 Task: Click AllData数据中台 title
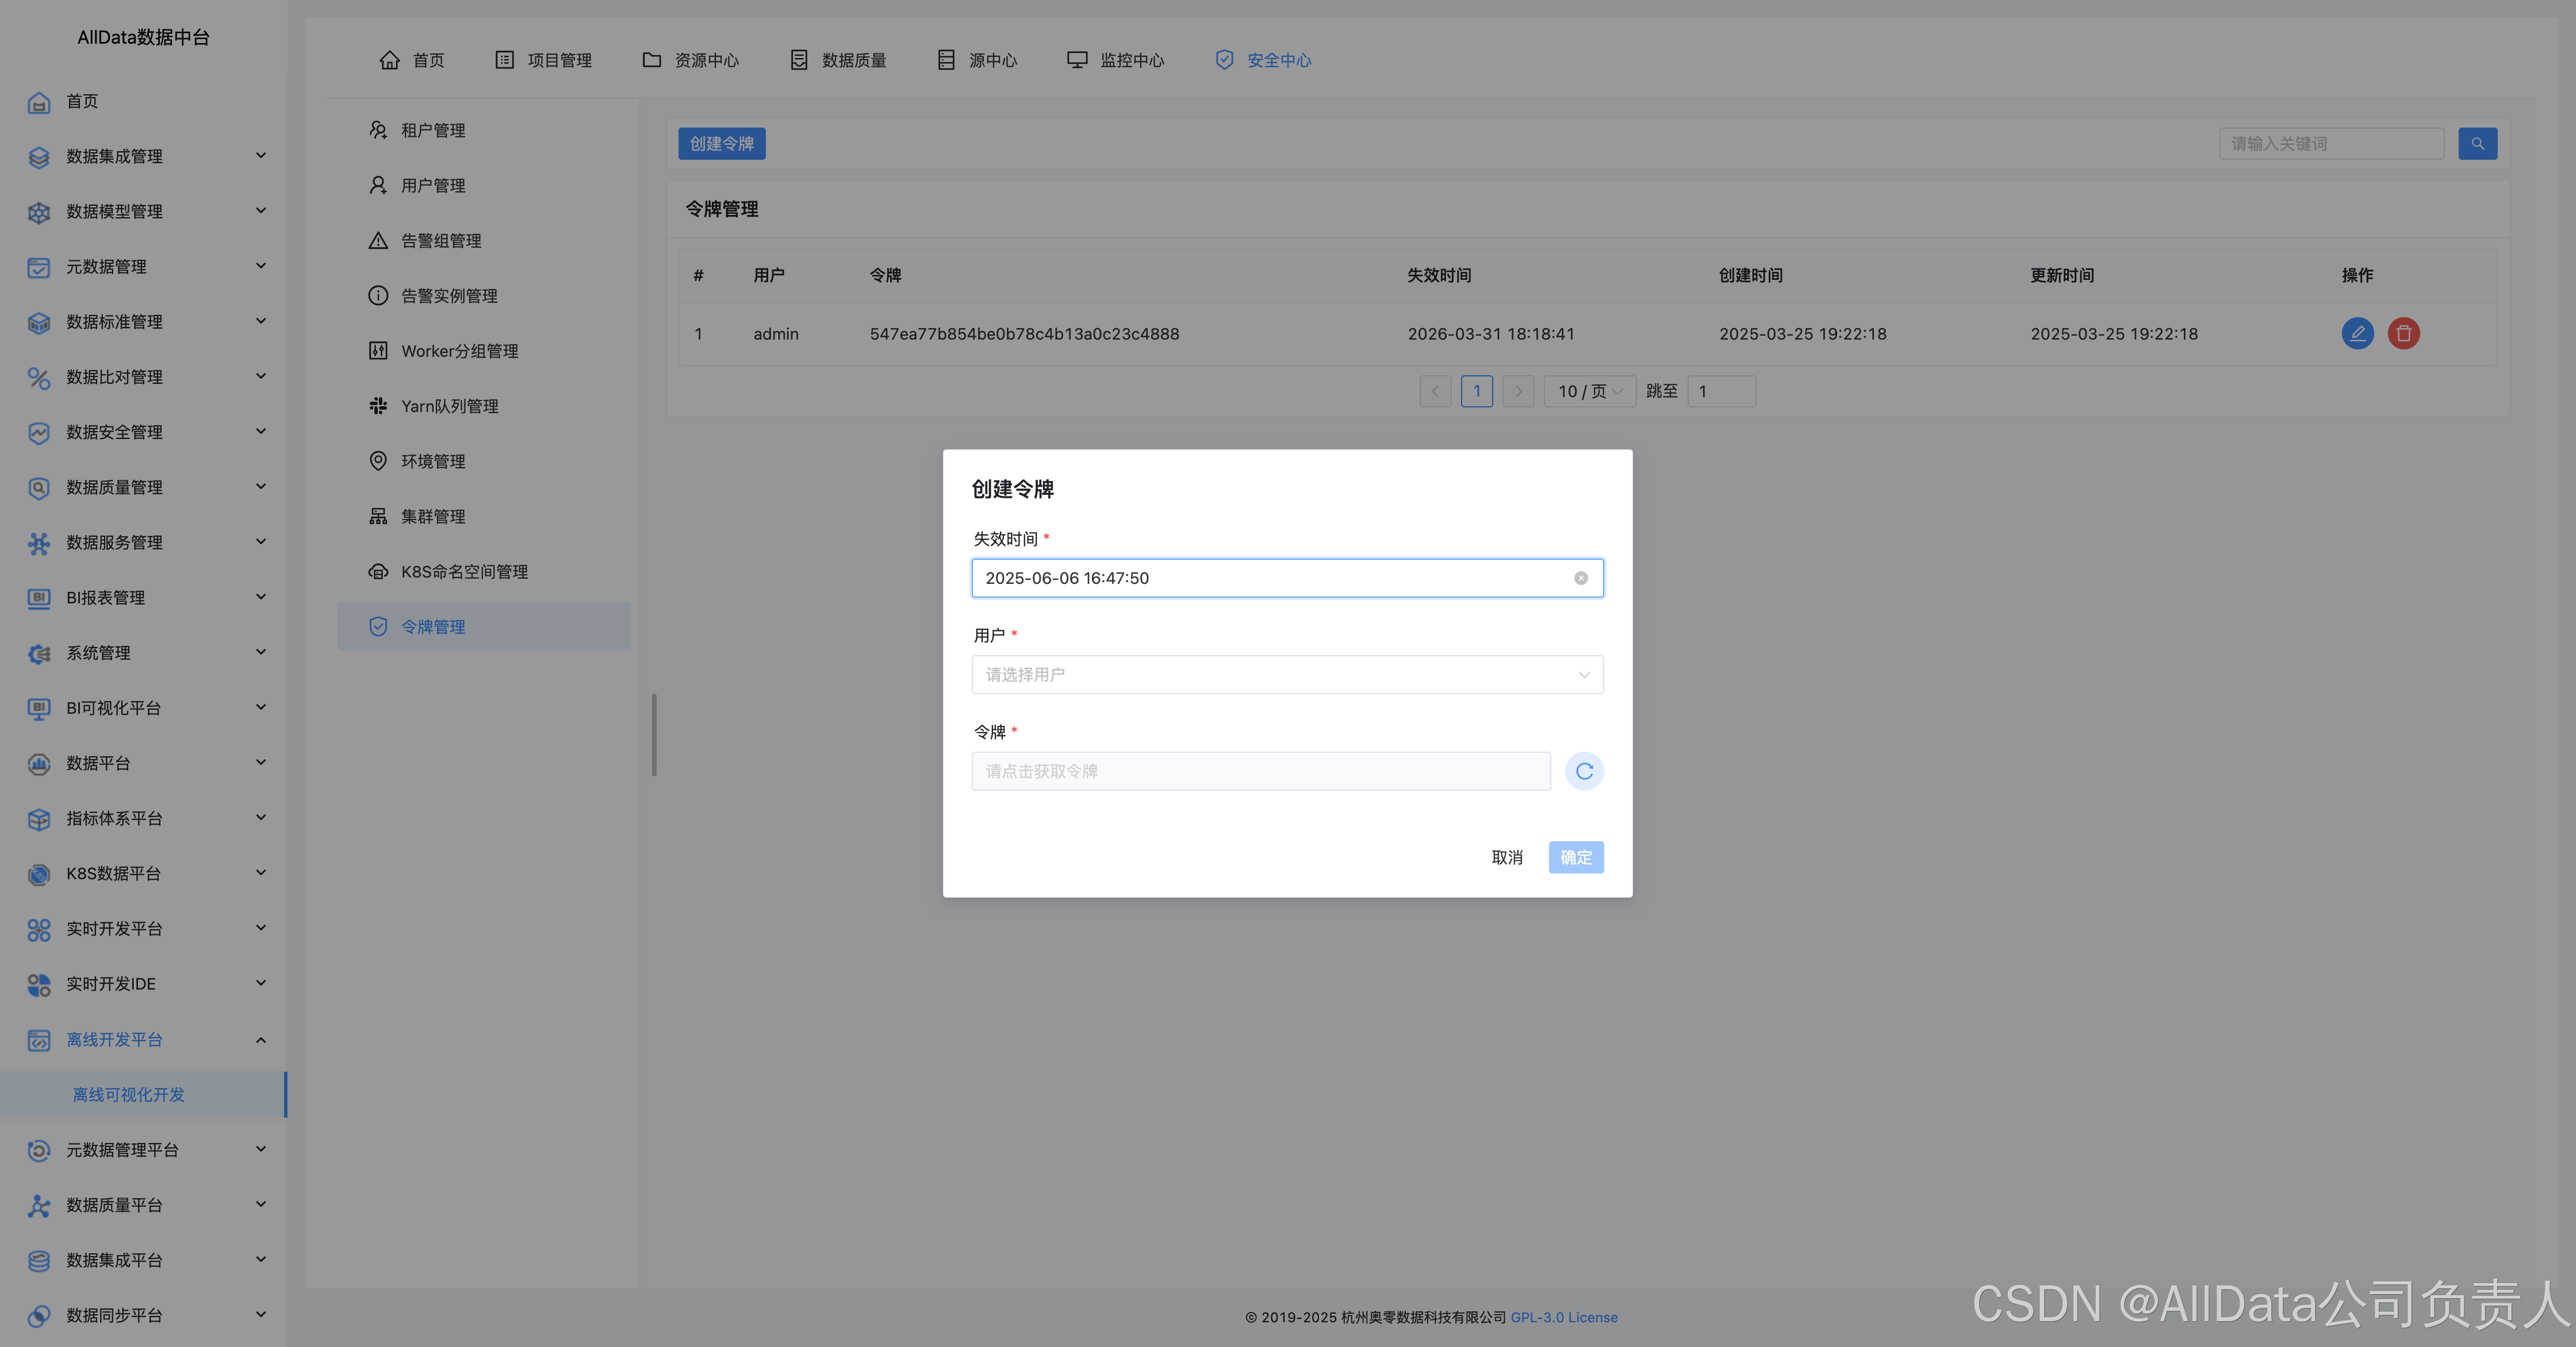(144, 37)
